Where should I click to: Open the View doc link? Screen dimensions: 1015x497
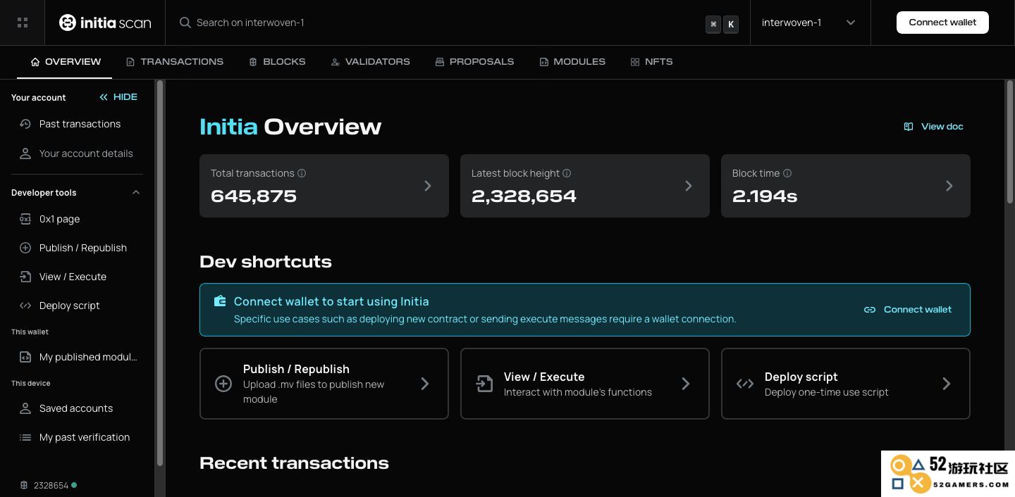[x=933, y=127]
